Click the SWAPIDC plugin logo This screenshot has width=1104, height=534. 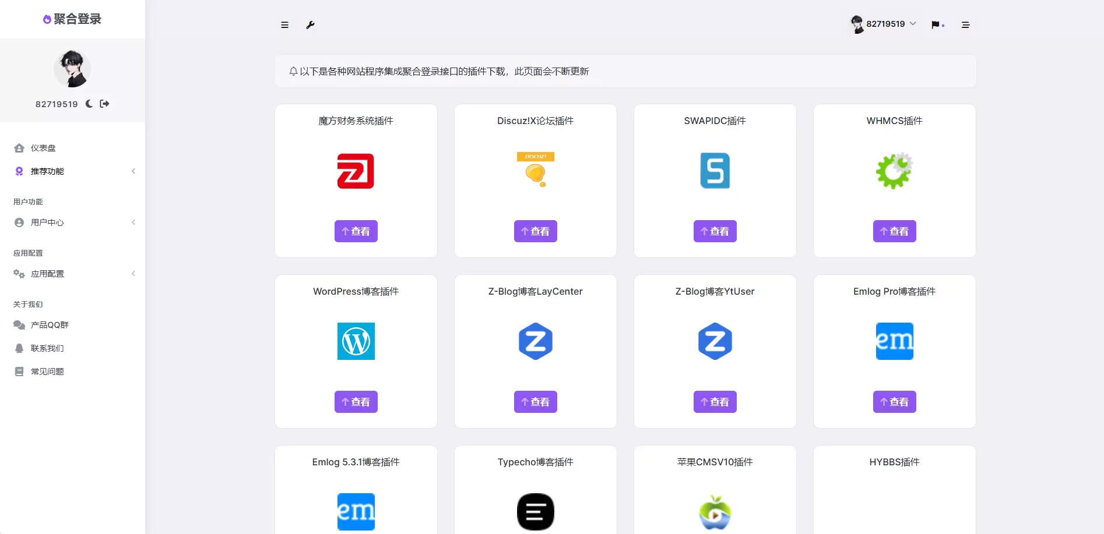[x=715, y=171]
